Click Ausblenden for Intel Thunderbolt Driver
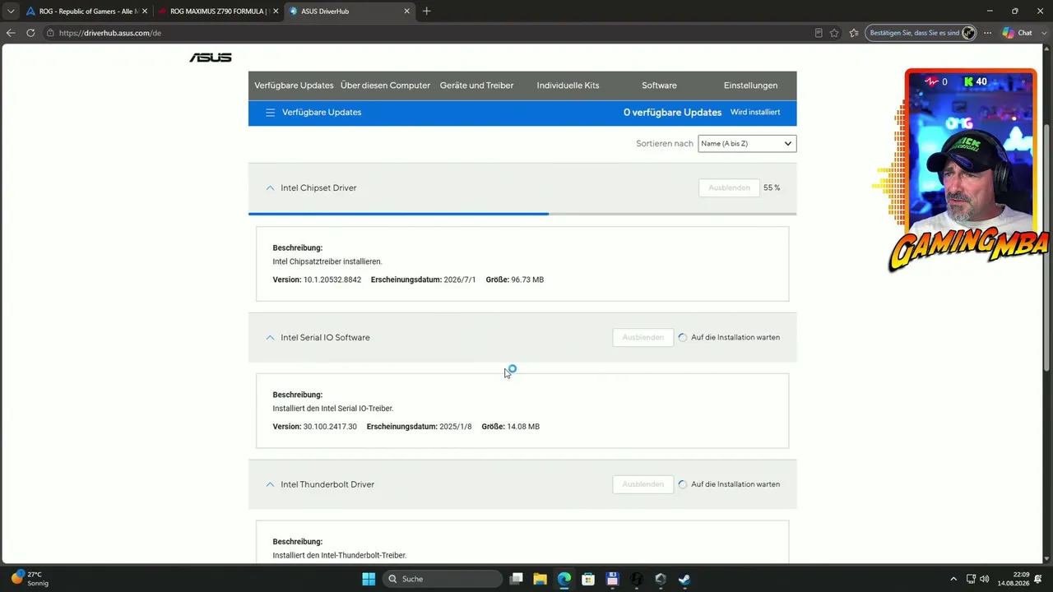 642,485
